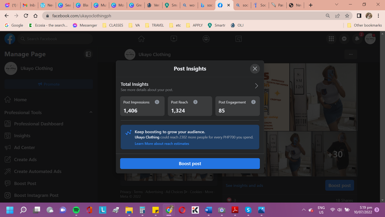Image resolution: width=385 pixels, height=217 pixels.
Task: Toggle Chrome side panel
Action: (359, 16)
